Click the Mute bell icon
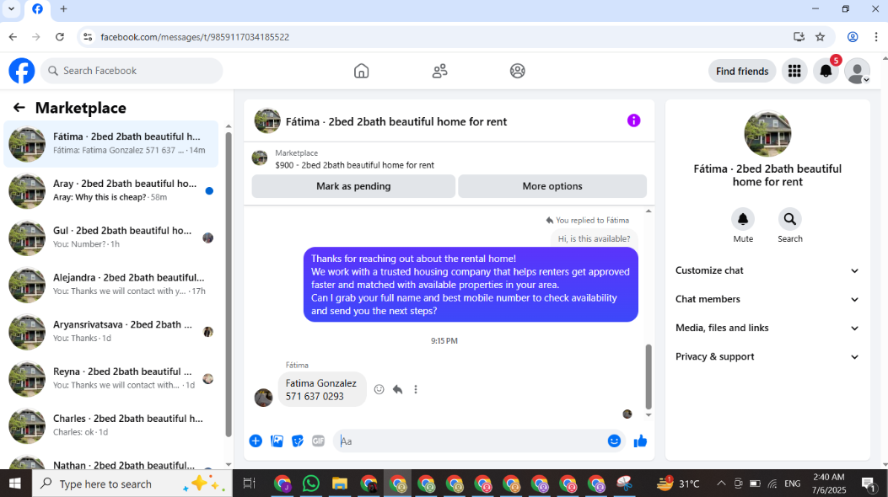The image size is (888, 497). coord(743,219)
